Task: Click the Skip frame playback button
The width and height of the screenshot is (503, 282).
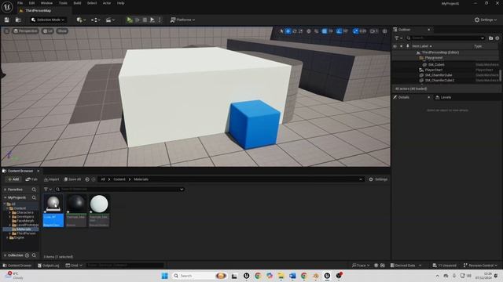Action: tap(138, 20)
